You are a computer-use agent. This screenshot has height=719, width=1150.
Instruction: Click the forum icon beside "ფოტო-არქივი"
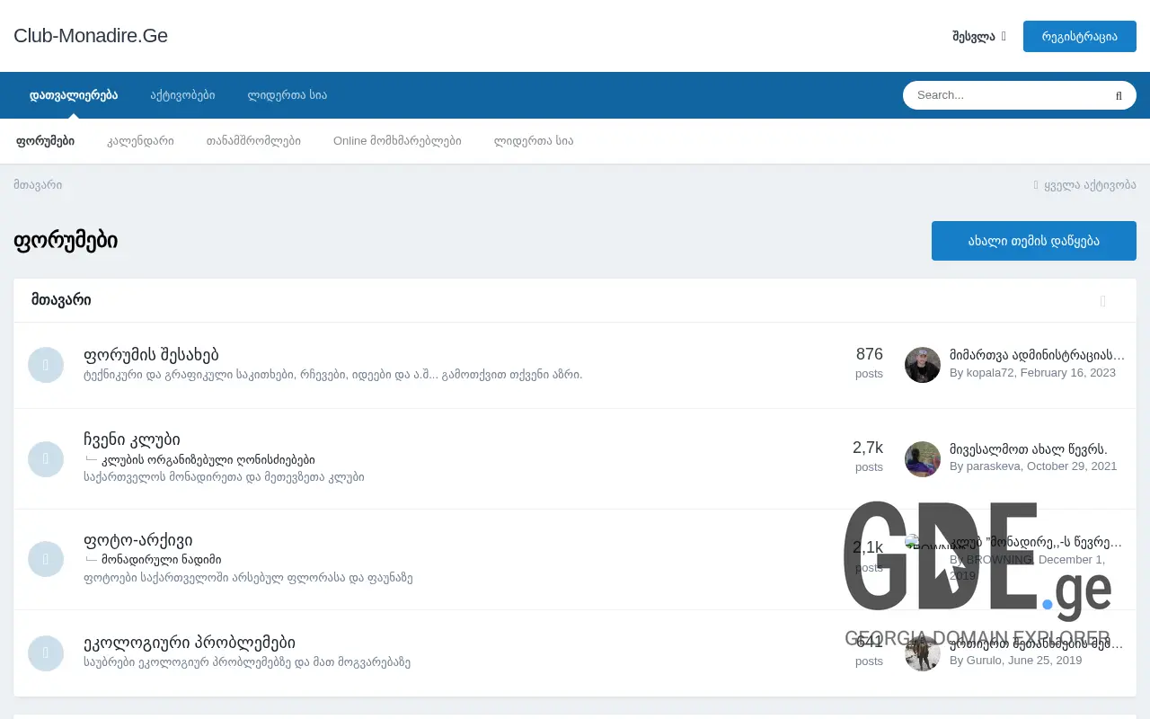(x=46, y=559)
